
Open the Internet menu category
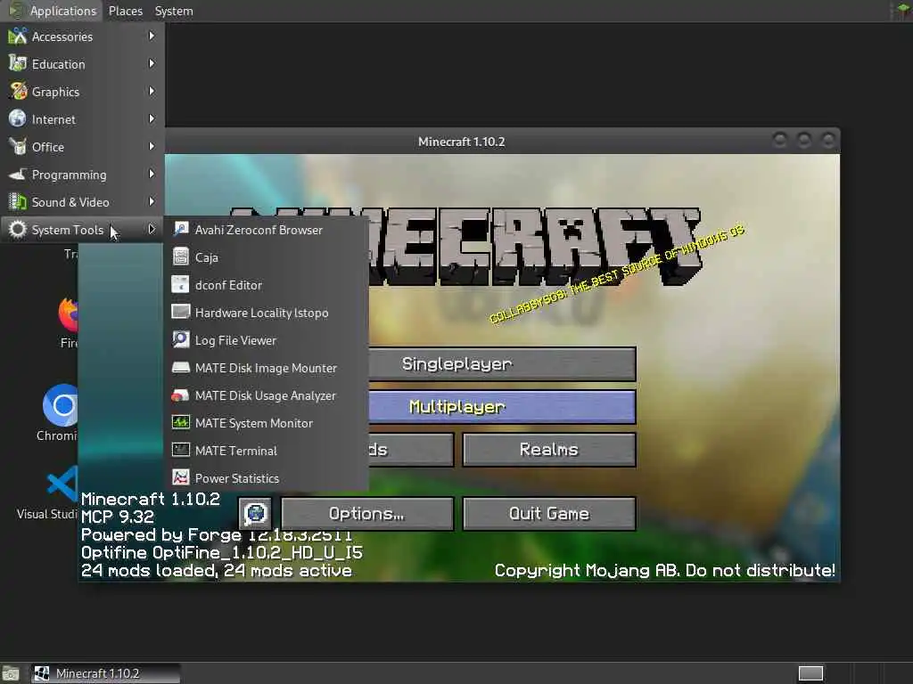82,119
